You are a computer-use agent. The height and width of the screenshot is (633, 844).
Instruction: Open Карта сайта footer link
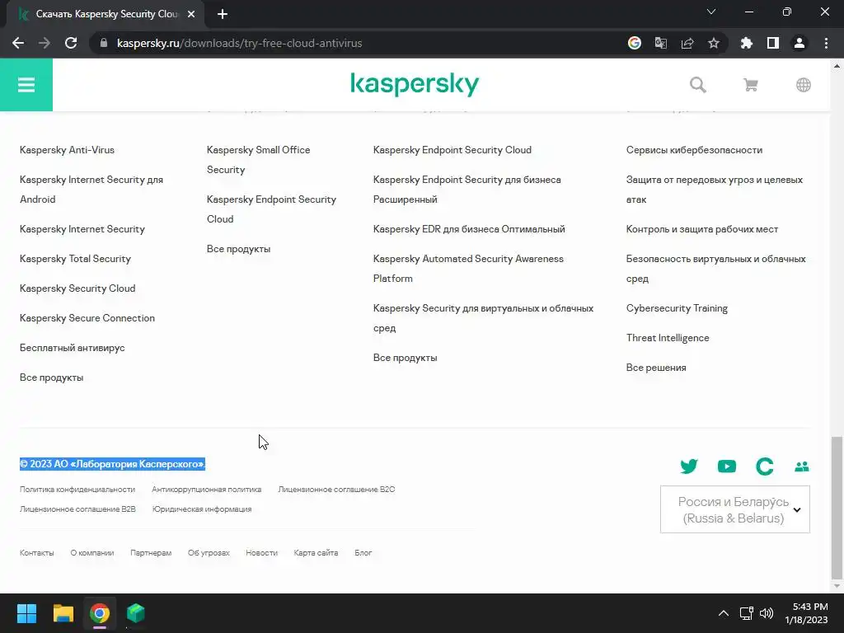(316, 553)
